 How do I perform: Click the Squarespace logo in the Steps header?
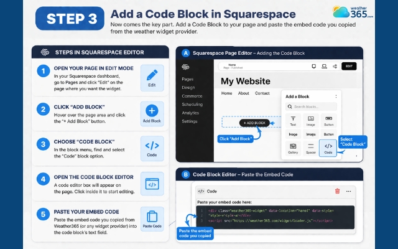pyautogui.click(x=45, y=52)
